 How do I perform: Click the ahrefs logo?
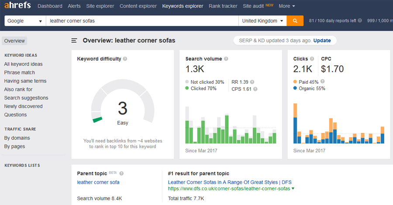pos(17,5)
